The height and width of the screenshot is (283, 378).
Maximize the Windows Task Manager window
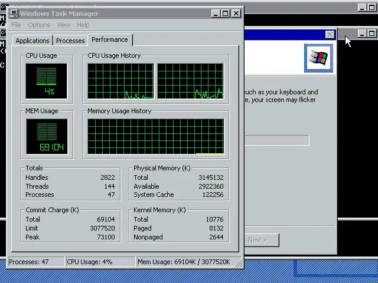[x=226, y=14]
